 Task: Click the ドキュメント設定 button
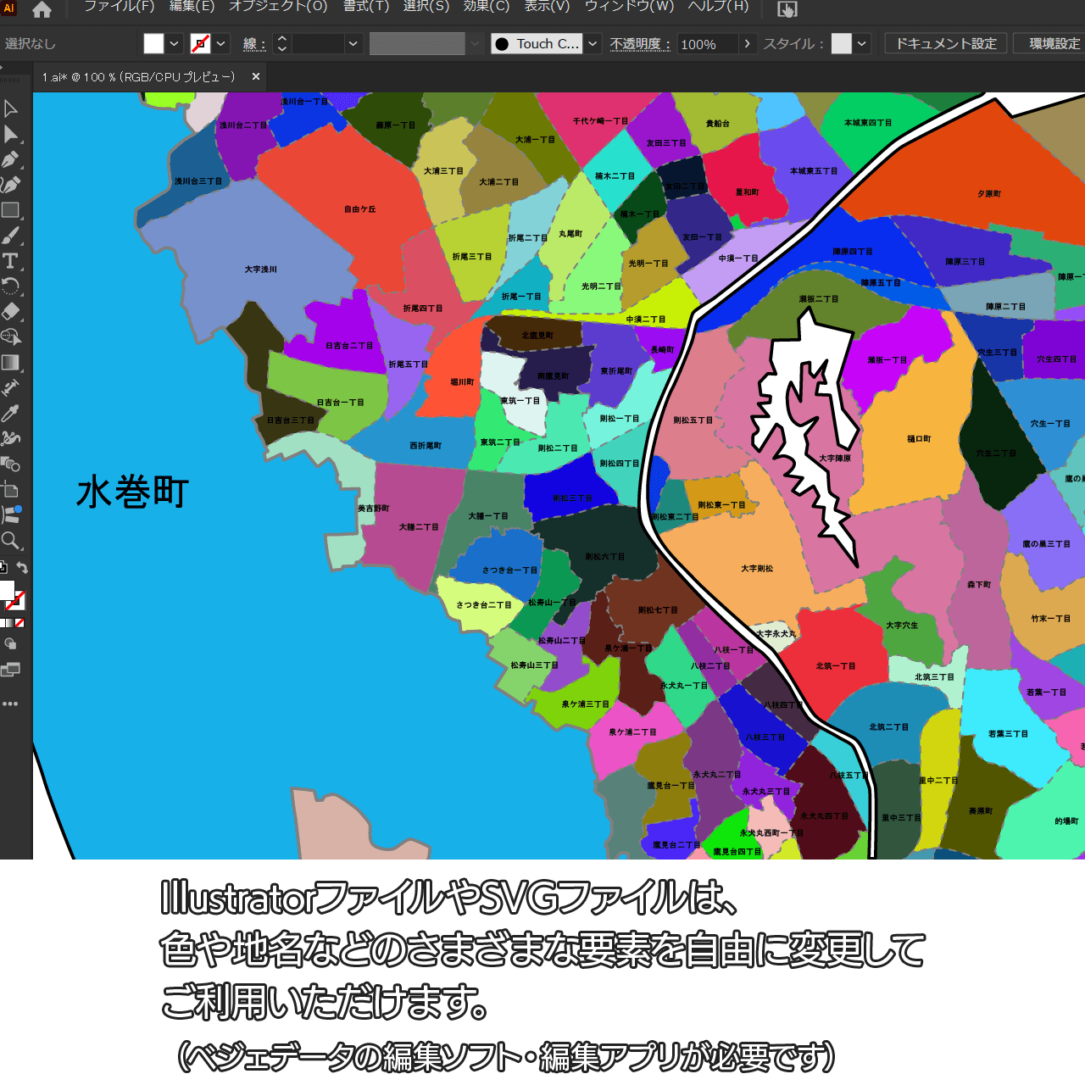pos(946,44)
